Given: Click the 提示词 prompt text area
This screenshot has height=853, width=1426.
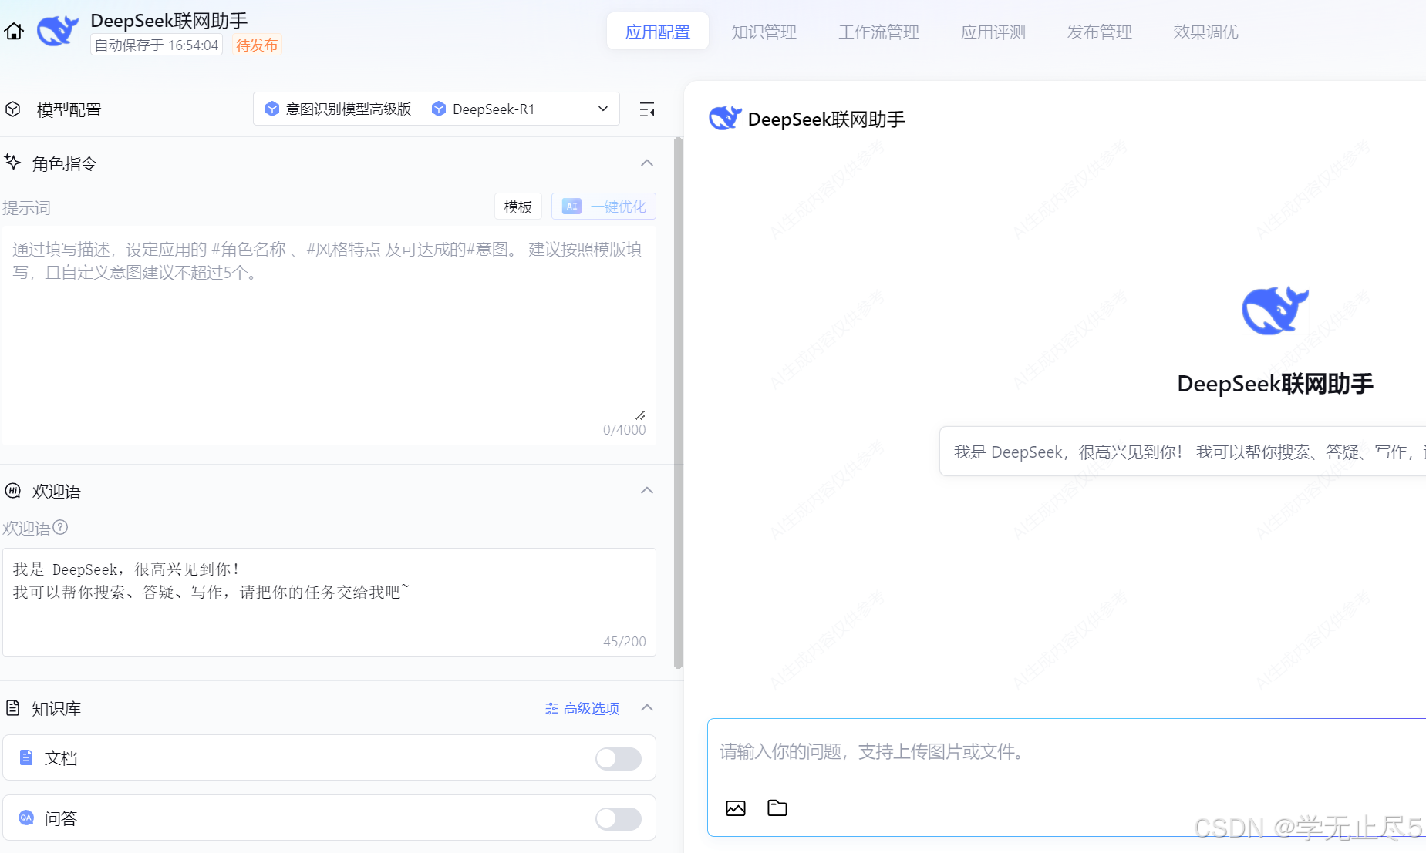Looking at the screenshot, I should coord(329,335).
